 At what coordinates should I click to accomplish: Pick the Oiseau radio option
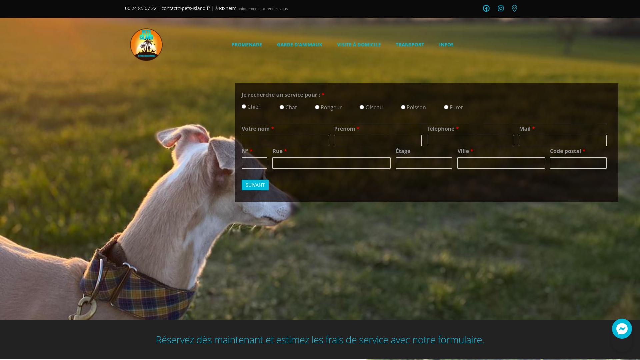tap(362, 107)
